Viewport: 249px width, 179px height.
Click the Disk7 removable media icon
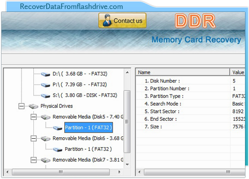coord(45,160)
